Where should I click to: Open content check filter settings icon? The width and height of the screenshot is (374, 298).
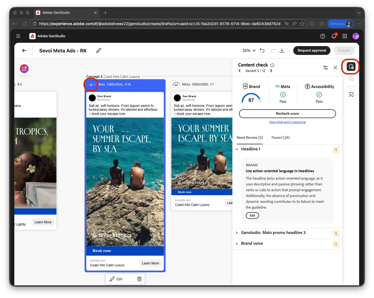pyautogui.click(x=325, y=68)
